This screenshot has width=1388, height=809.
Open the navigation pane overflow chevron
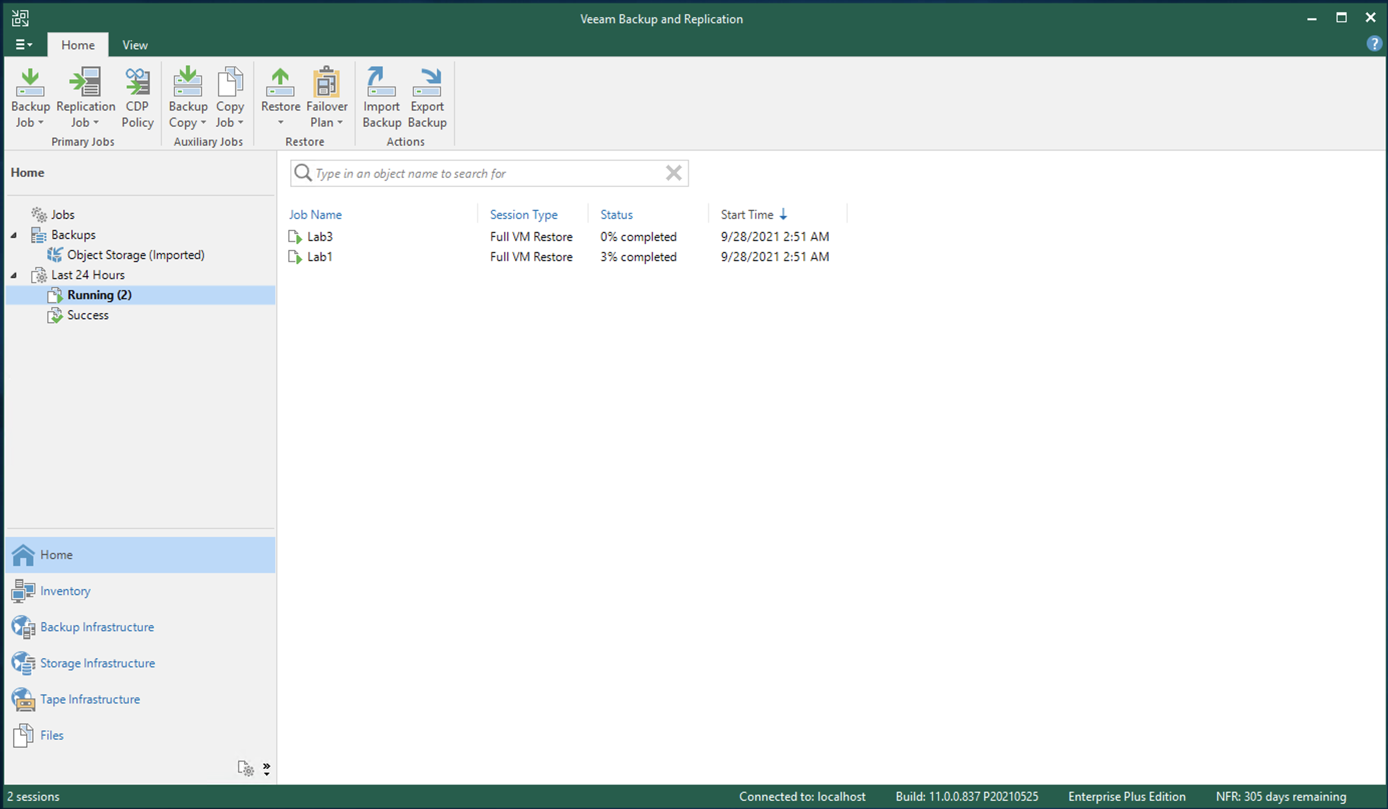tap(267, 768)
